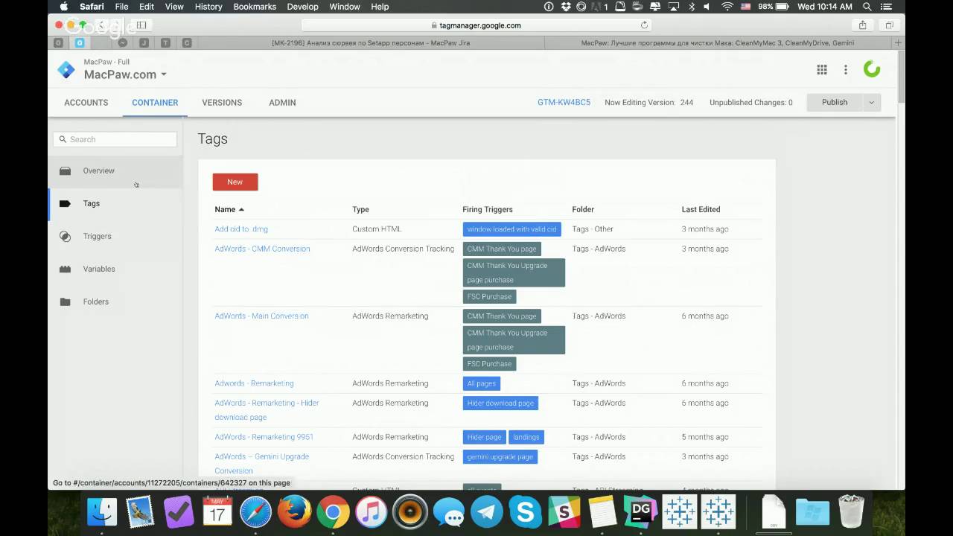The width and height of the screenshot is (953, 536).
Task: Click the 'window loaded with valid cid' trigger
Action: (x=511, y=229)
